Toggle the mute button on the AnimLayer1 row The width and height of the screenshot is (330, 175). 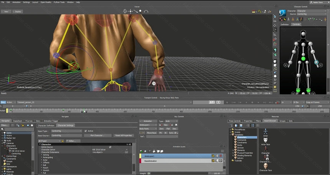click(x=221, y=156)
